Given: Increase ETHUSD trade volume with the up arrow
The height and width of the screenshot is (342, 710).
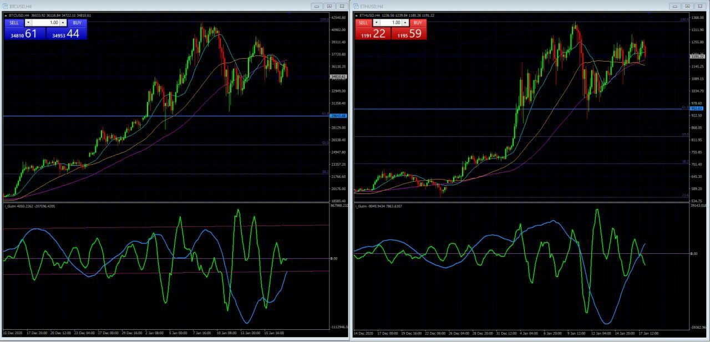Looking at the screenshot, I should click(x=405, y=23).
